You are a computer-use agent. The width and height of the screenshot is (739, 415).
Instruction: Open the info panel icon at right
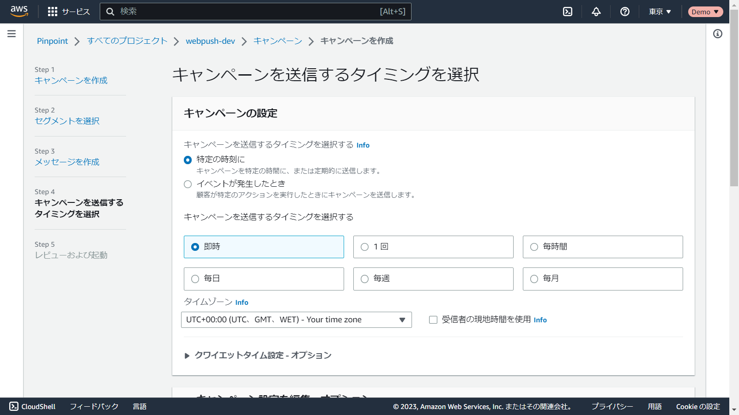point(718,34)
